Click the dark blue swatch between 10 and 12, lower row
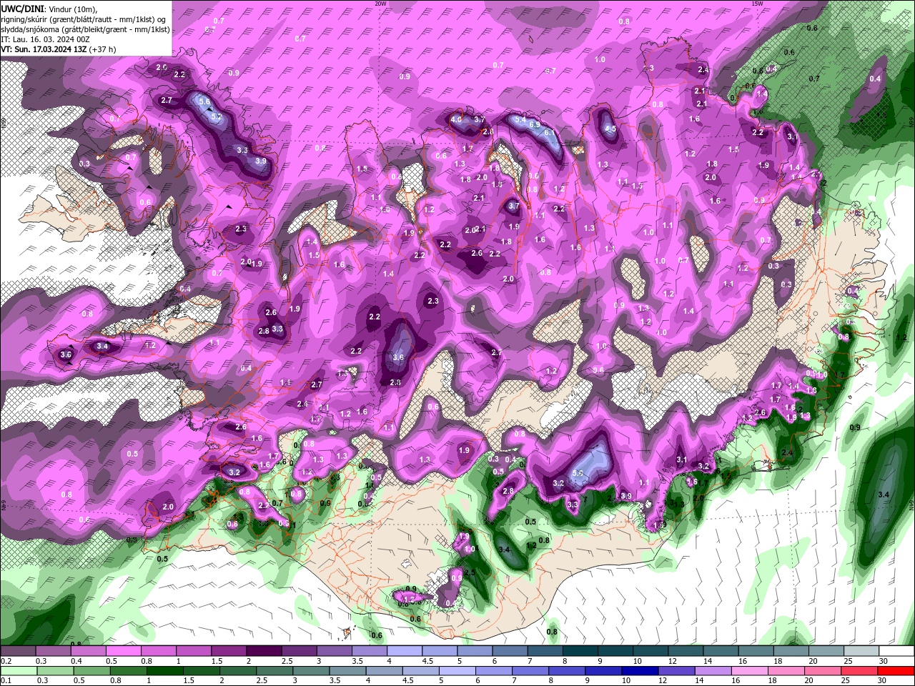Viewport: 915px width, 686px height. (638, 671)
